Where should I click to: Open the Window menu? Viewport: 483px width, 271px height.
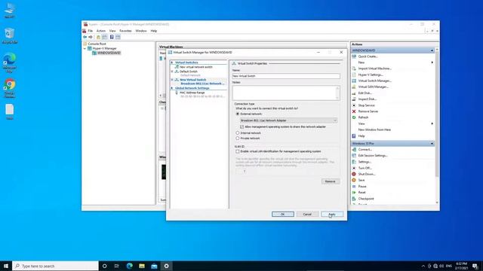[x=141, y=31]
